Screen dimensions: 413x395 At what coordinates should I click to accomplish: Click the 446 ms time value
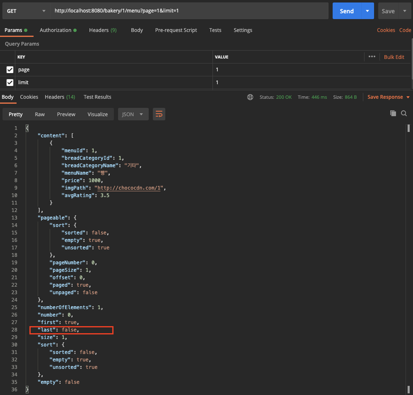pyautogui.click(x=319, y=97)
